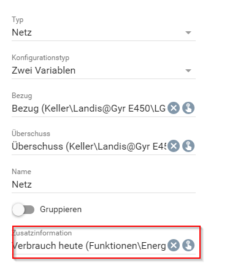Expand the Typ dropdown arrow
The width and height of the screenshot is (227, 263).
(x=188, y=32)
